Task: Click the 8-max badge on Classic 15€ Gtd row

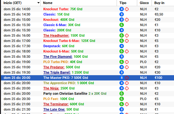Action: pos(122,14)
